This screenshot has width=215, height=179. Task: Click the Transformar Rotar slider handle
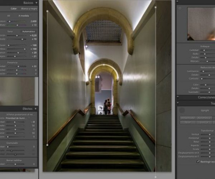pos(210,142)
